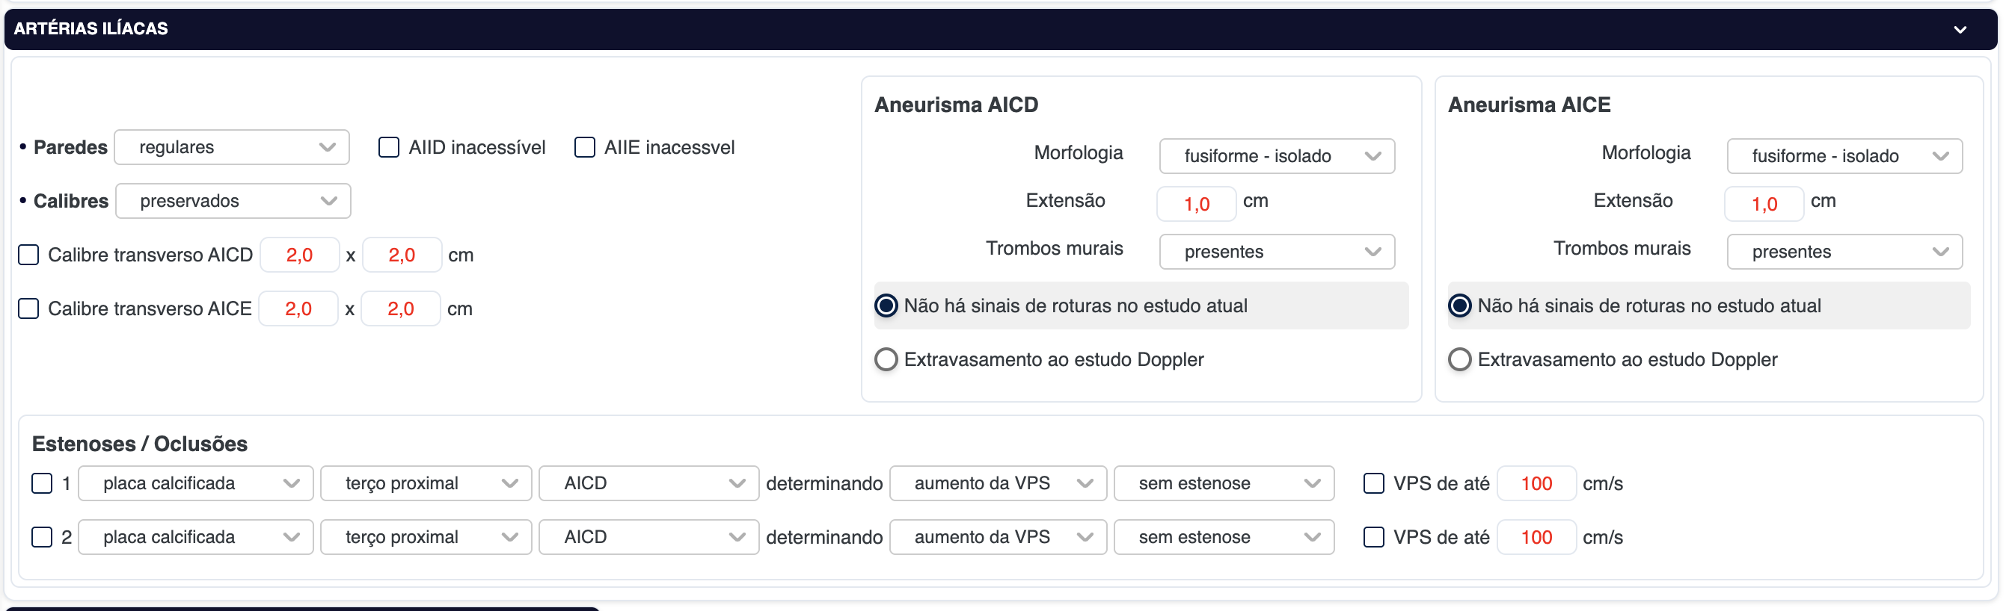
Task: Open the Paredes dropdown
Action: click(x=232, y=147)
